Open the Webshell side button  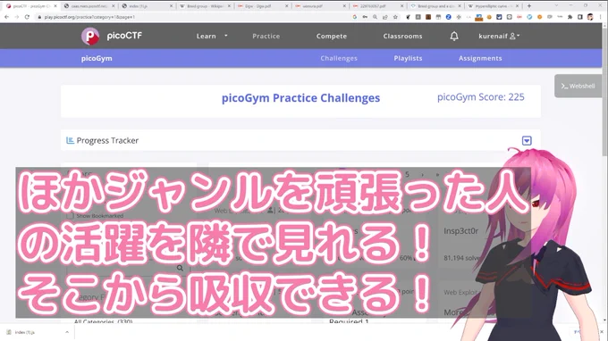pyautogui.click(x=578, y=86)
